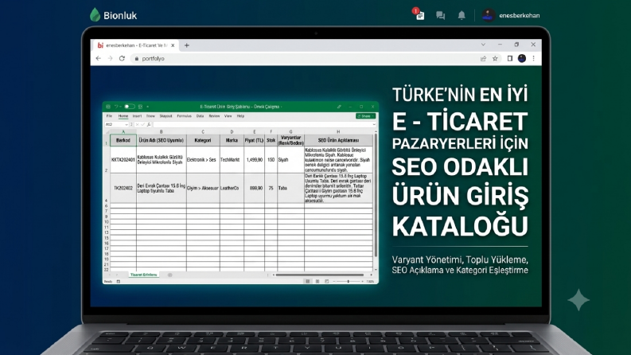Click the browser forward arrow
The image size is (631, 355).
(x=110, y=58)
